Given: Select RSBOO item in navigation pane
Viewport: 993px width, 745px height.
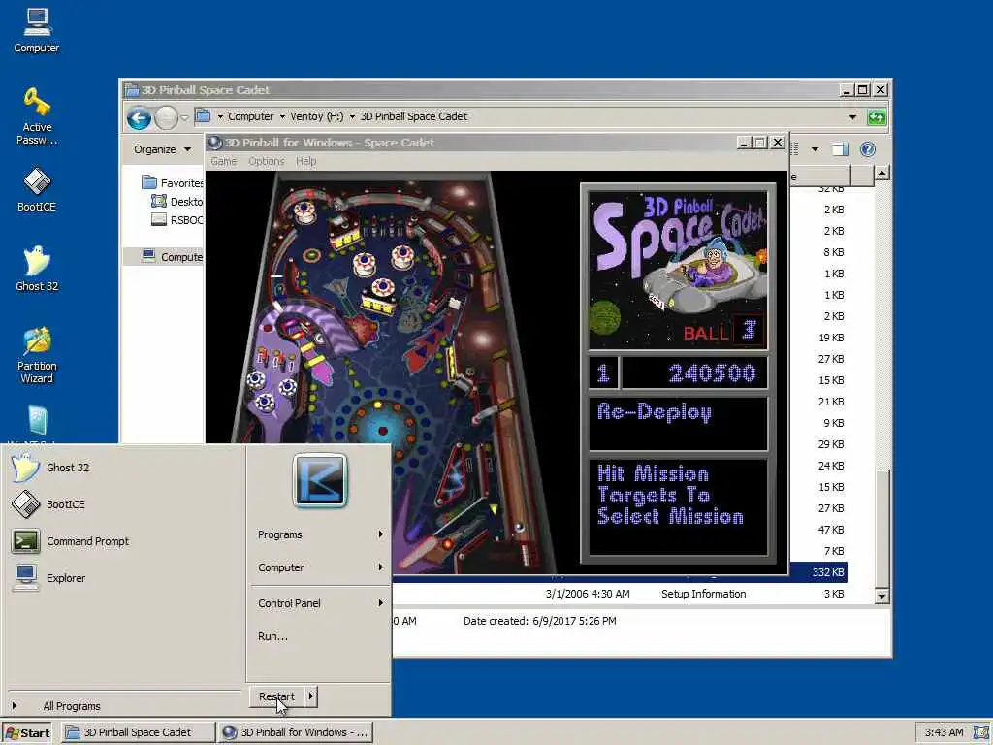Looking at the screenshot, I should 177,220.
